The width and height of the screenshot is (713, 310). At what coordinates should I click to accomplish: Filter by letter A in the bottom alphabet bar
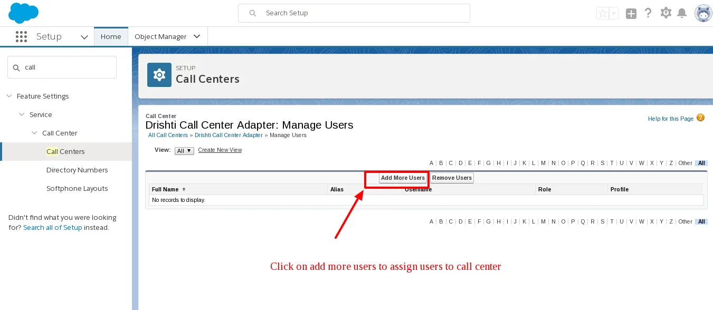point(431,222)
